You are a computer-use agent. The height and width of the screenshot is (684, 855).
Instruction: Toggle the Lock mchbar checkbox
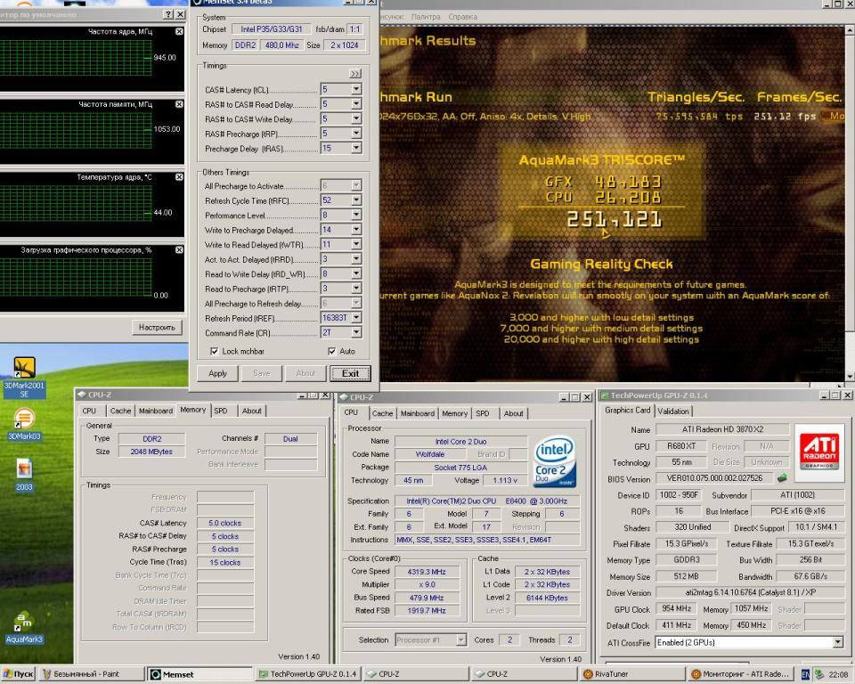point(215,351)
